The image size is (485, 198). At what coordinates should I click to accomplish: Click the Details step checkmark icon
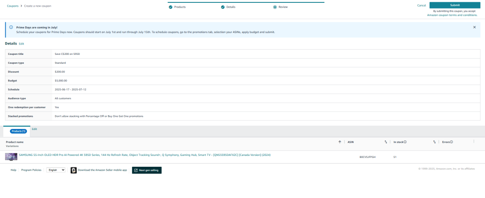point(223,7)
